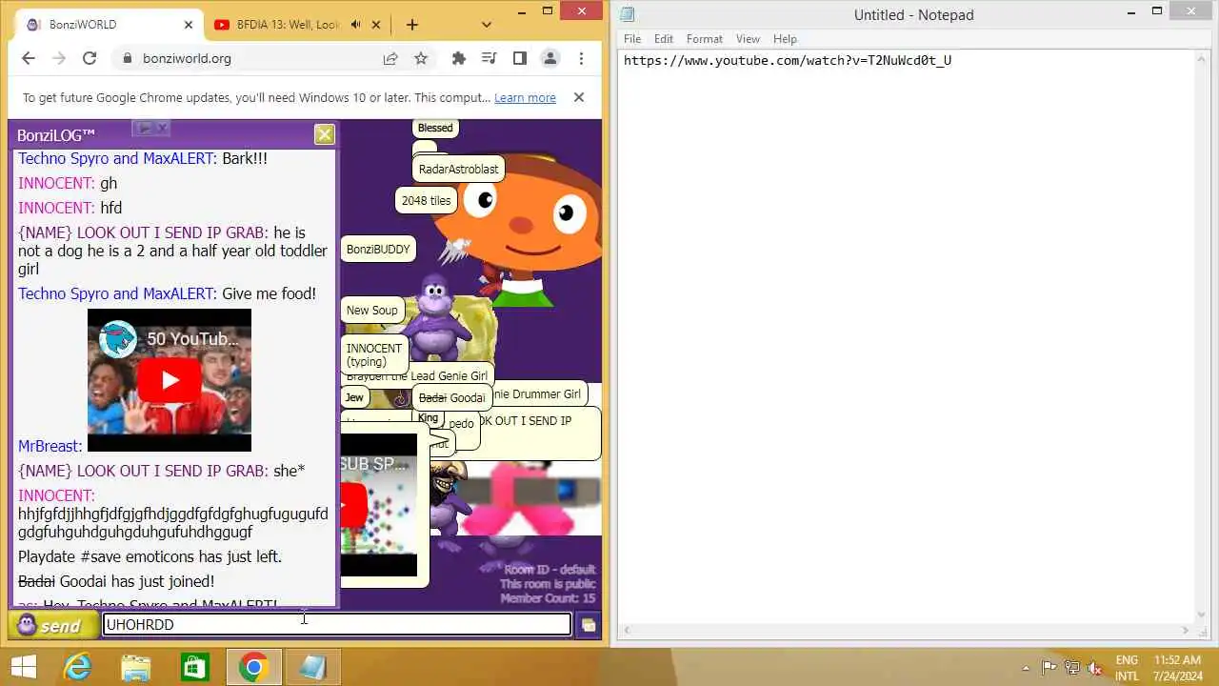Open the Chrome profile avatar

point(550,58)
